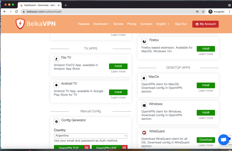Open My Account button
This screenshot has width=232, height=151.
pos(205,24)
